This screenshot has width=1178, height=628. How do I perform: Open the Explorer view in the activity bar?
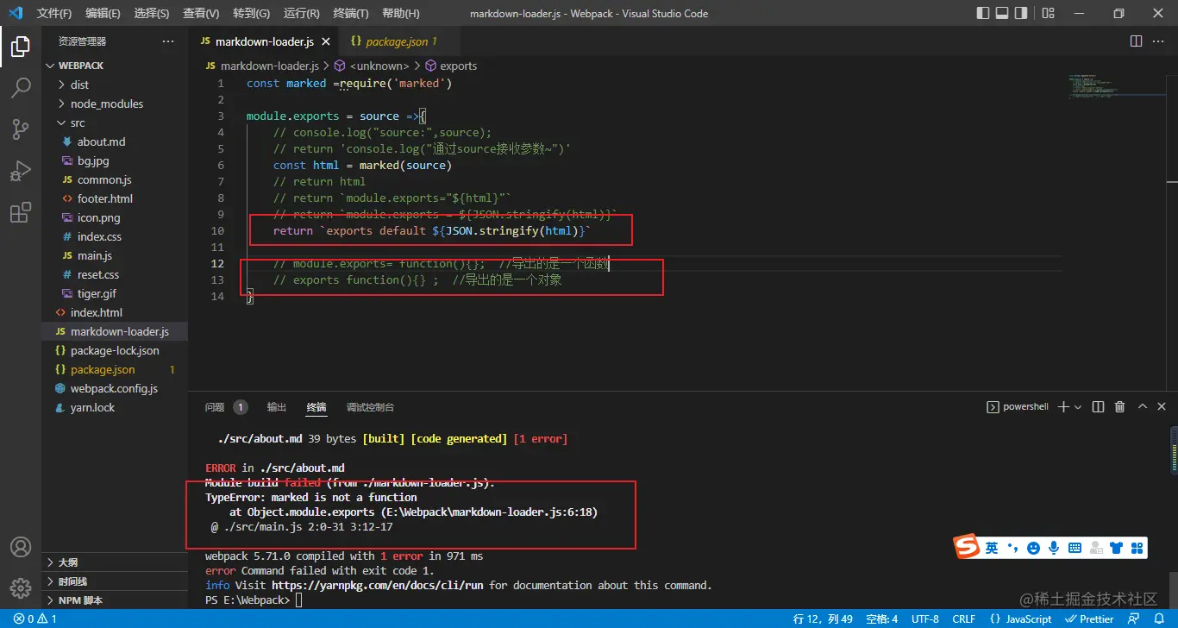click(x=21, y=47)
